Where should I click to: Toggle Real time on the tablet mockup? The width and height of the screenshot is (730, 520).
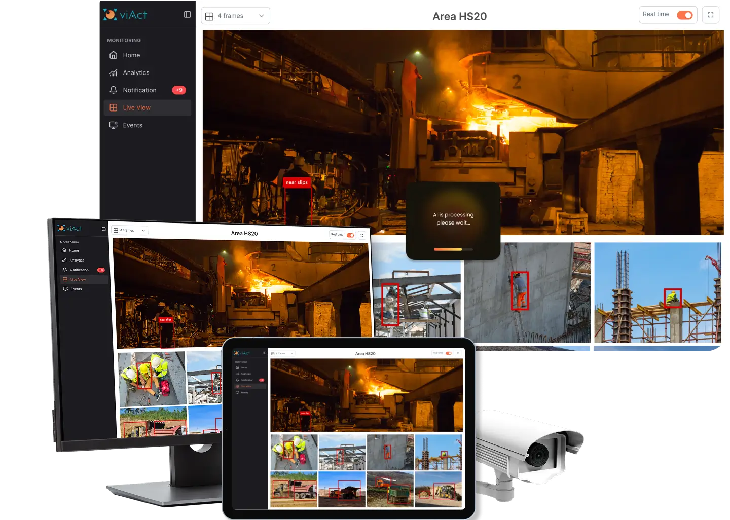[449, 353]
